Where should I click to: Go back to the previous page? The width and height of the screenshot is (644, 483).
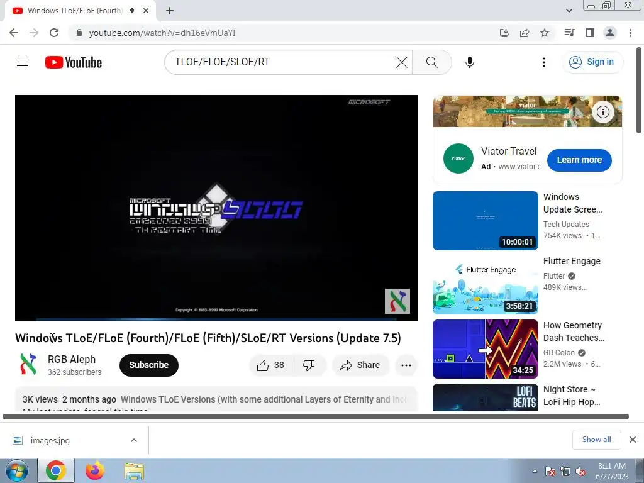(x=14, y=33)
